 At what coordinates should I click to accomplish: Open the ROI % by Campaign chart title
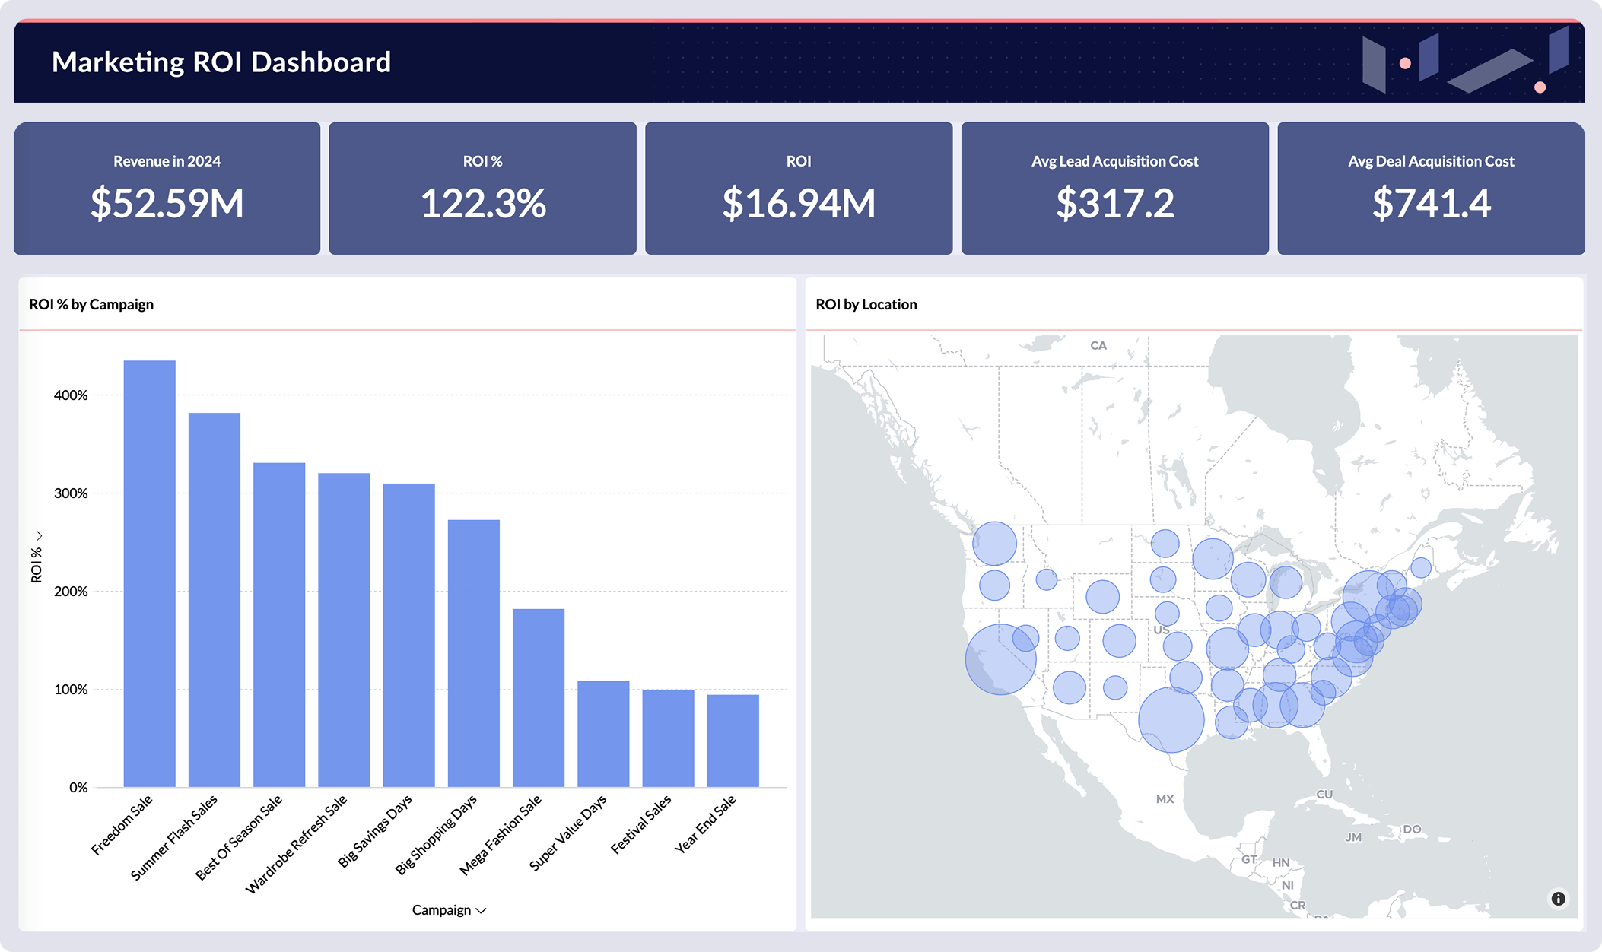[91, 304]
